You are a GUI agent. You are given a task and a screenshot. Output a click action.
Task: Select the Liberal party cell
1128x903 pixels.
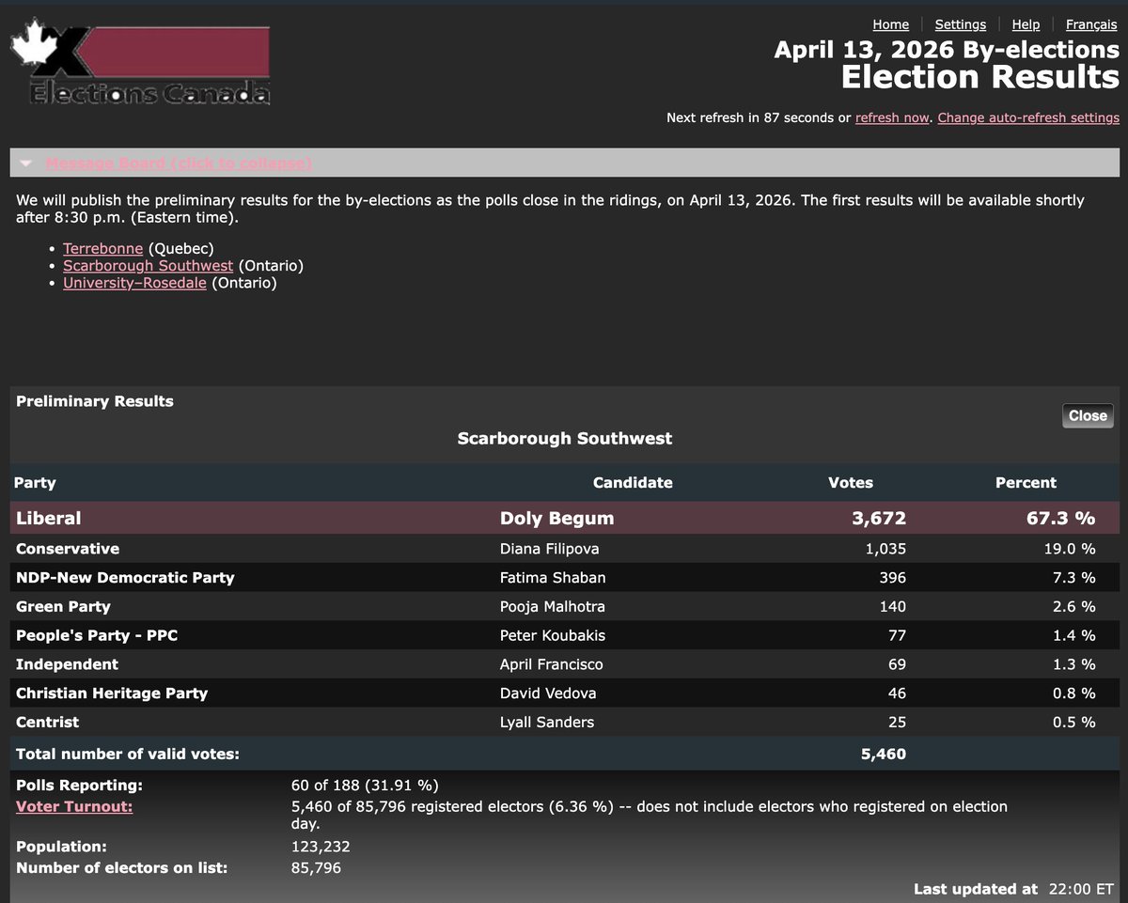click(49, 518)
